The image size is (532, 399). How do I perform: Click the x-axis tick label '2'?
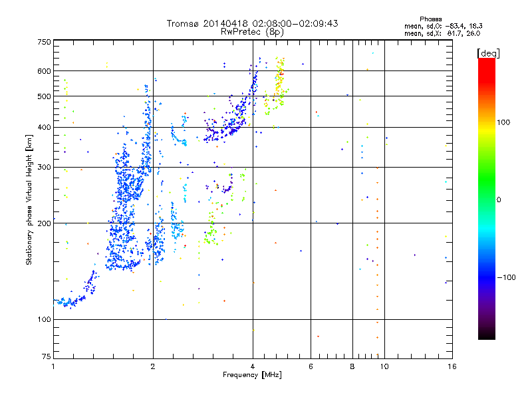tap(153, 366)
